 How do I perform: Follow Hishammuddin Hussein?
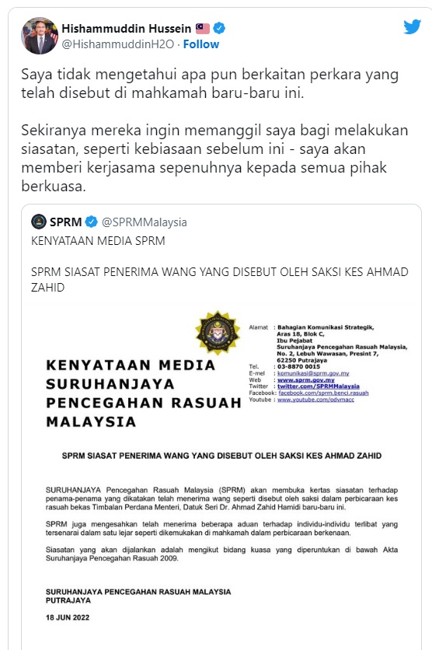(x=201, y=44)
